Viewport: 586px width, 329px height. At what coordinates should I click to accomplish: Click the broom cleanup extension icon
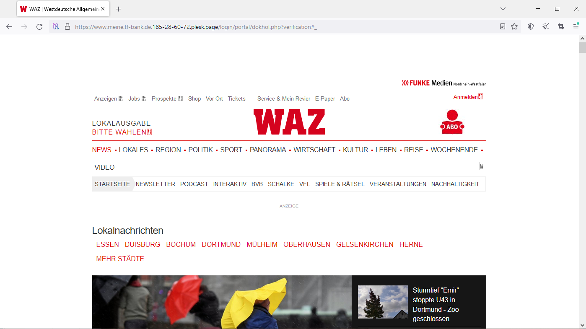pos(545,26)
